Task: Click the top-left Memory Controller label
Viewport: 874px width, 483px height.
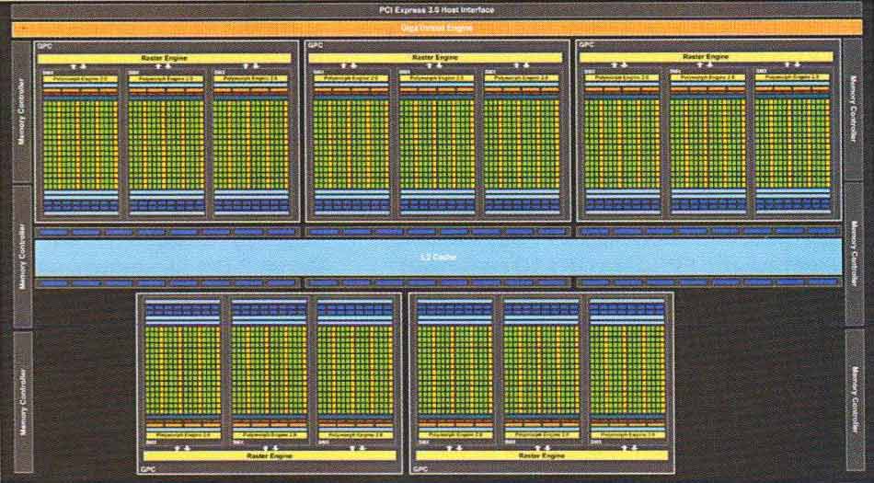Action: coord(22,110)
